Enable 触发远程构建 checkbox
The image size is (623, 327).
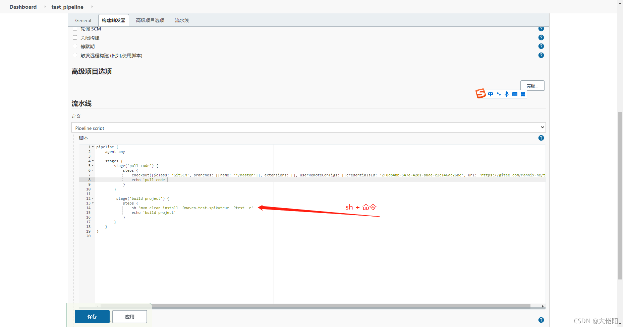coord(75,55)
